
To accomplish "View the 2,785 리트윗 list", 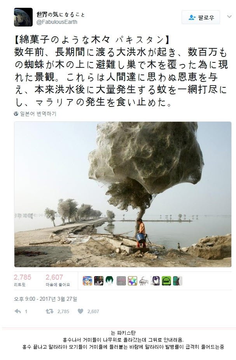I will pyautogui.click(x=23, y=280).
